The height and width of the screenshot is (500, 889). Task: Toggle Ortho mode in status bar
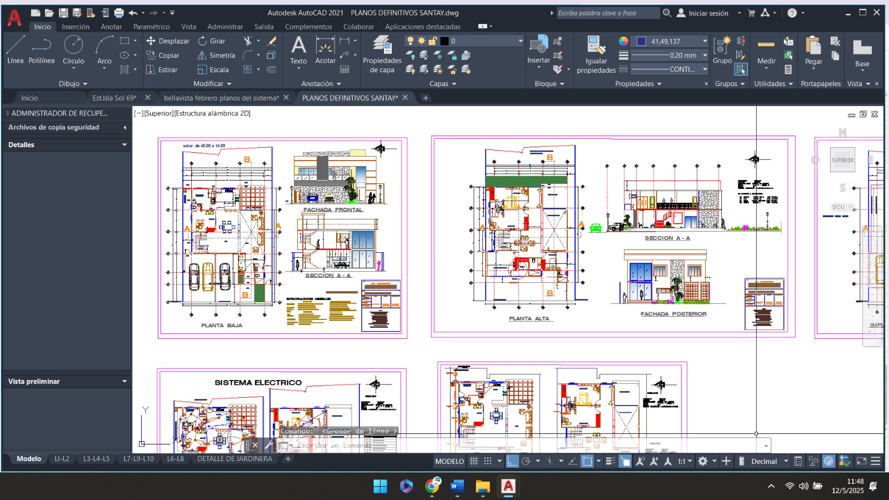[x=512, y=461]
